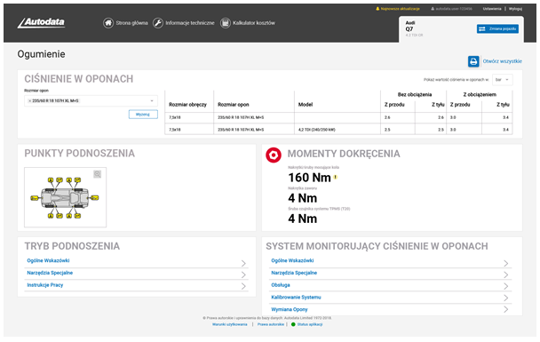Click the Autodata logo
540x342 pixels.
(41, 23)
